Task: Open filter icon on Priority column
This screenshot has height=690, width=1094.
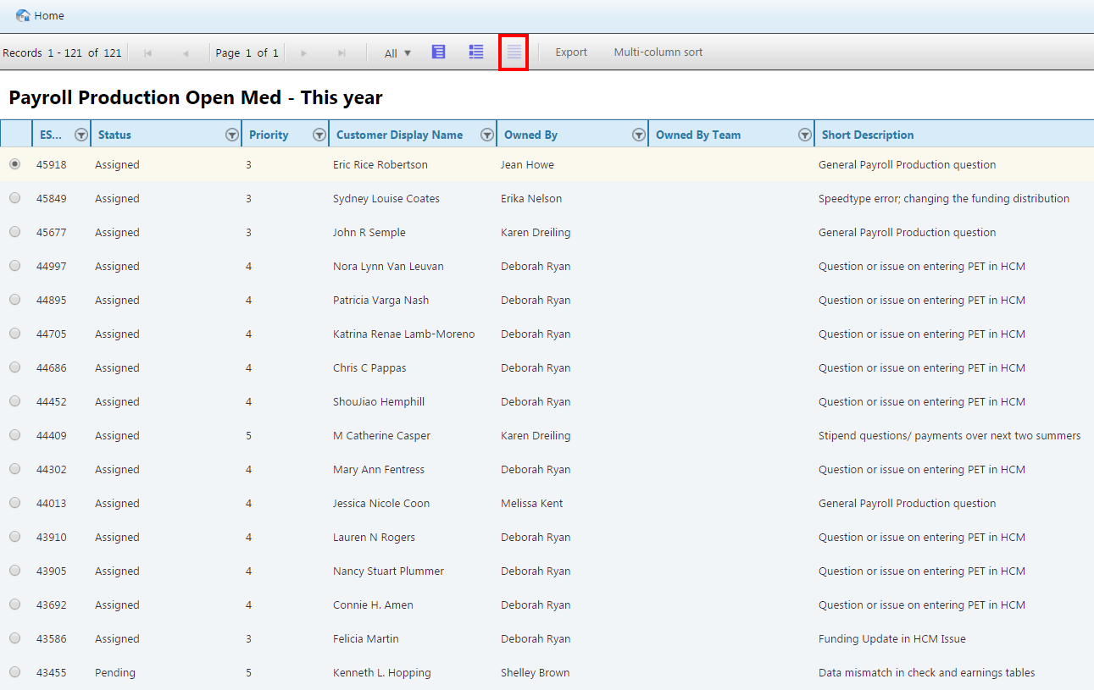Action: 319,135
